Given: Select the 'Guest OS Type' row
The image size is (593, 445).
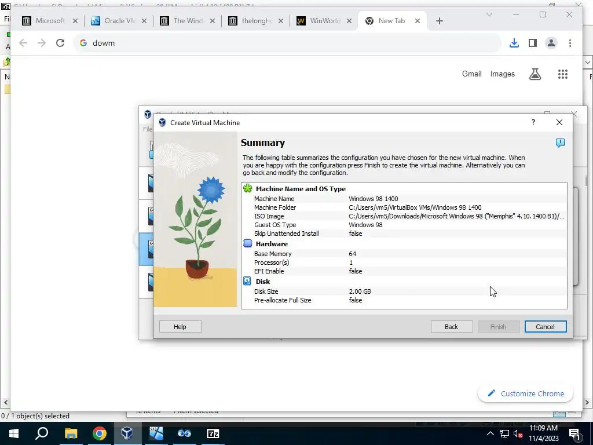Looking at the screenshot, I should [404, 225].
